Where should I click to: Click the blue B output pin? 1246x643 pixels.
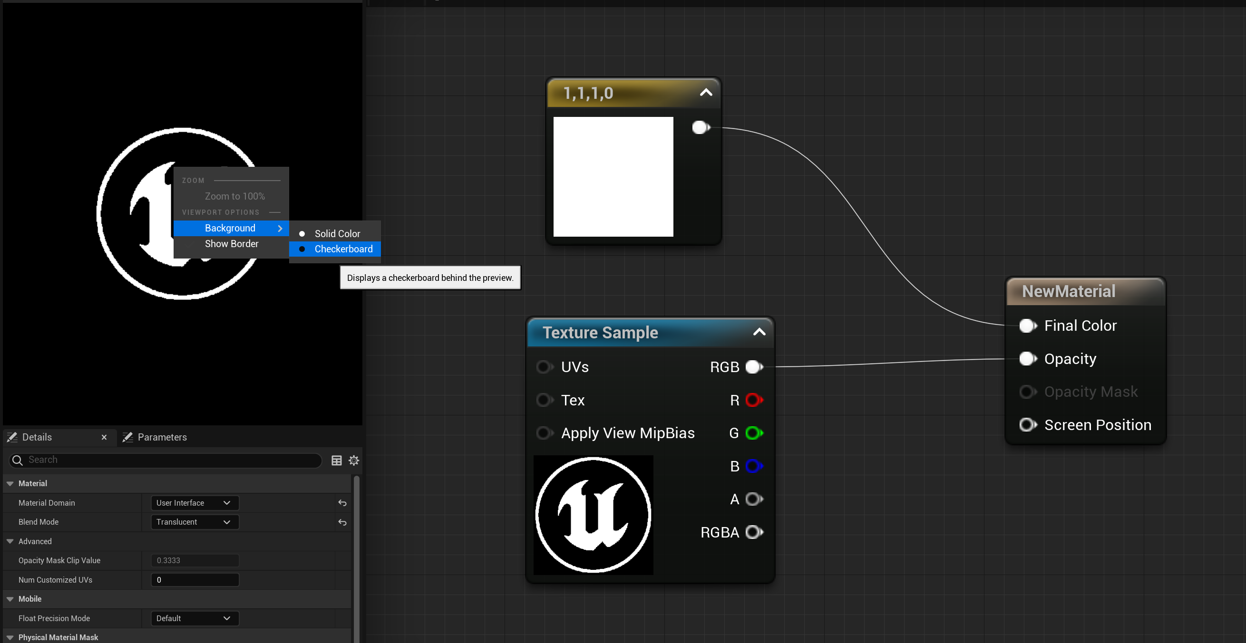[x=753, y=466]
